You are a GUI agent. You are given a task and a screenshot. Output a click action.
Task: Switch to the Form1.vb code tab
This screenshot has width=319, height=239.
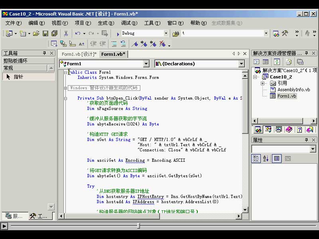click(113, 54)
